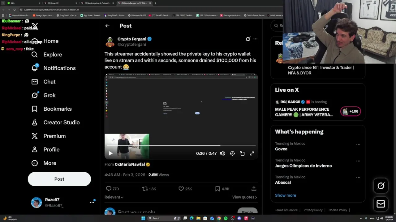Open the Govea trending topic
The width and height of the screenshot is (396, 222).
tap(281, 149)
